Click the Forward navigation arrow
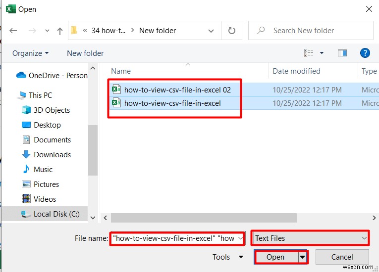Image resolution: width=379 pixels, height=272 pixels. (32, 31)
